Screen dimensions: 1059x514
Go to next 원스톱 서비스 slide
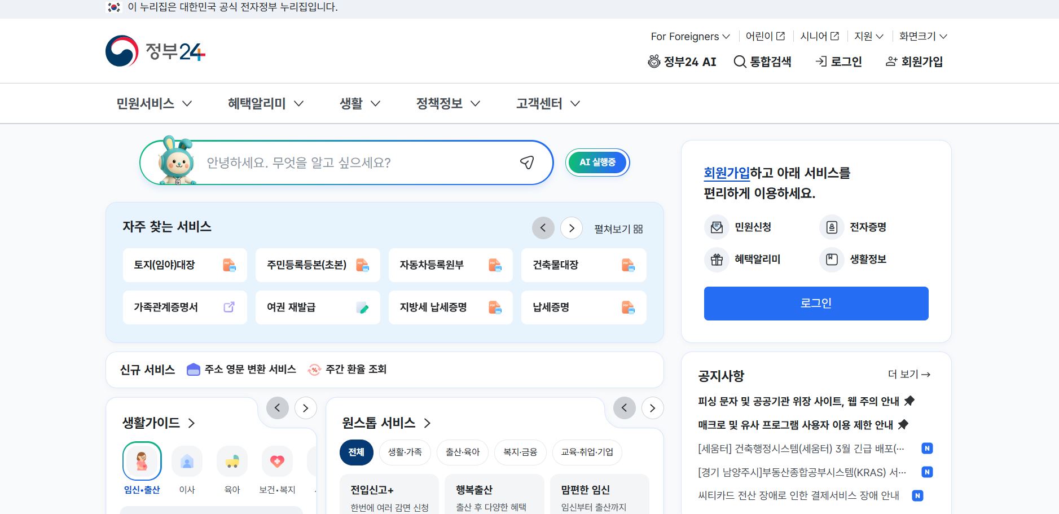coord(653,408)
